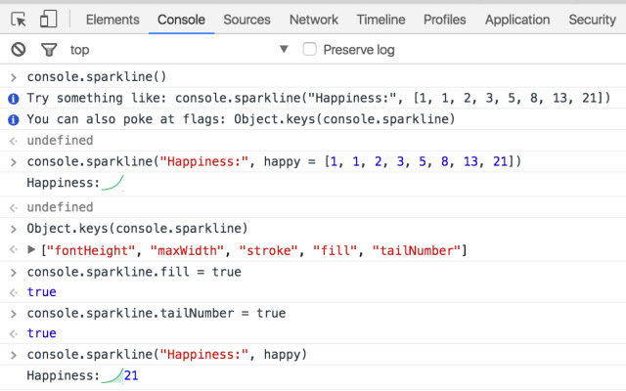The image size is (626, 391).
Task: Click the true result below the fill assignment
Action: (41, 292)
